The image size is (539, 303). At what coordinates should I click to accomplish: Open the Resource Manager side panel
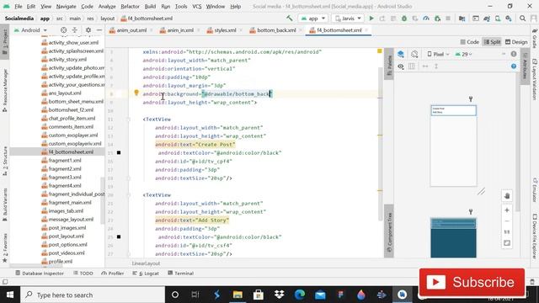point(5,90)
